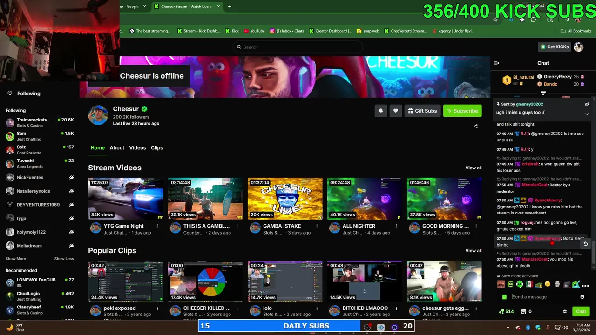Toggle notification bell for Cheesur channel
The image size is (596, 335).
[381, 111]
